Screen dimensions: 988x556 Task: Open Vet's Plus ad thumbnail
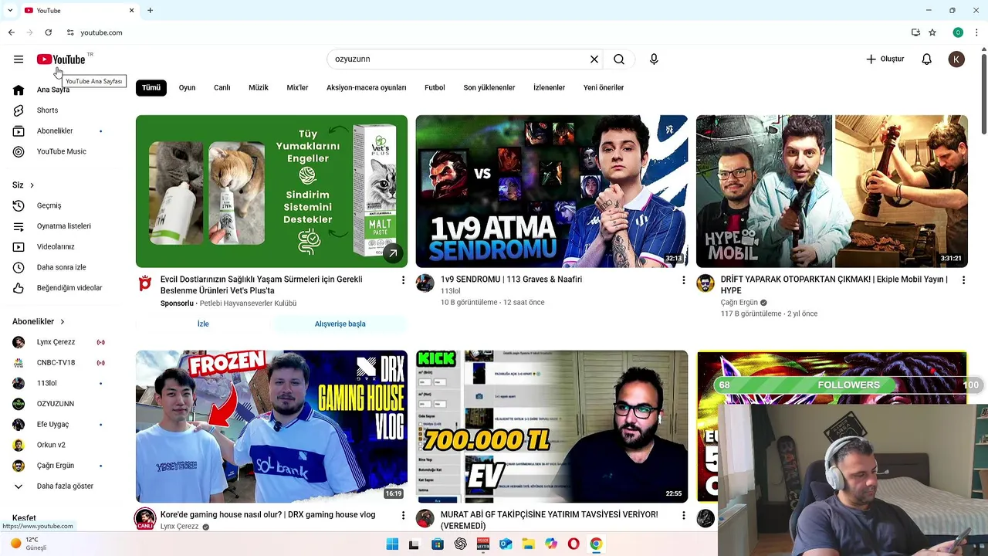tap(272, 192)
